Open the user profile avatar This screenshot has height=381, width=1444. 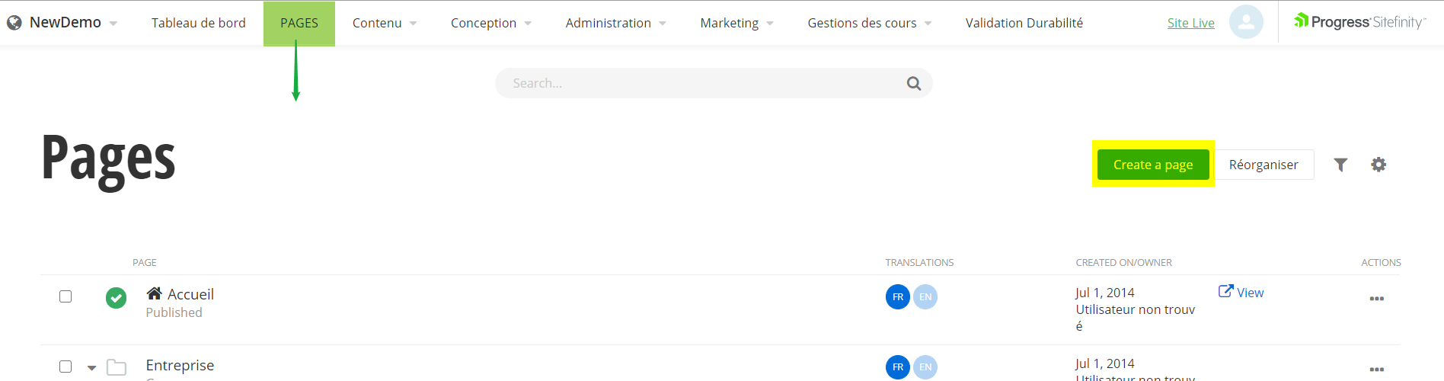point(1246,22)
